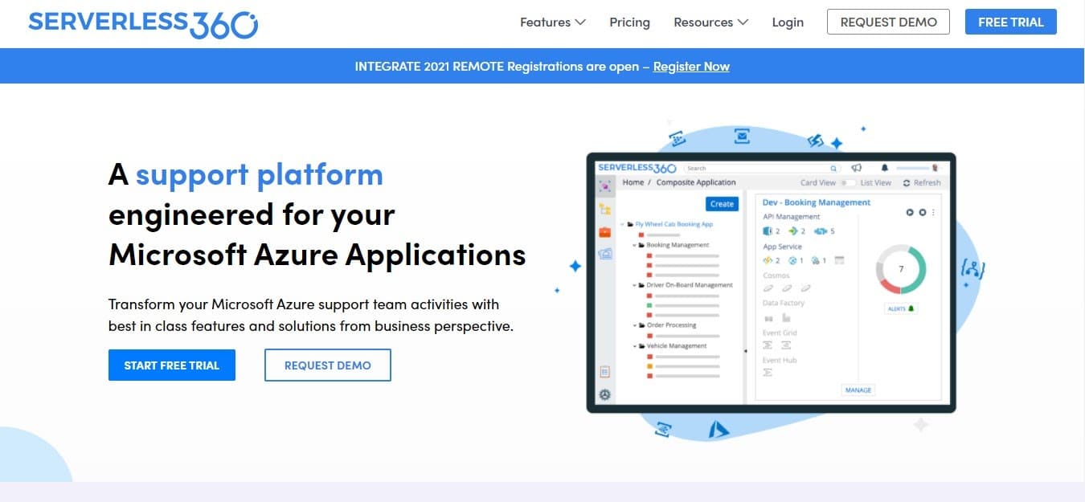Image resolution: width=1085 pixels, height=502 pixels.
Task: Collapse the Booking Management folder
Action: click(634, 245)
